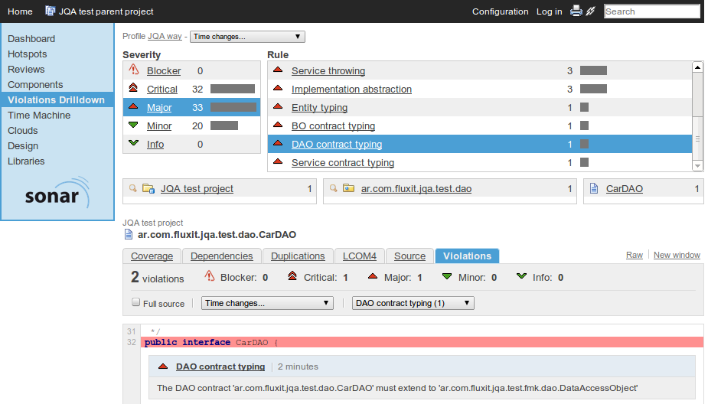Image resolution: width=708 pixels, height=404 pixels.
Task: Open the Source tab
Action: click(409, 256)
